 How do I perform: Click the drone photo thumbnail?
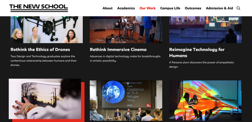tap(47, 30)
